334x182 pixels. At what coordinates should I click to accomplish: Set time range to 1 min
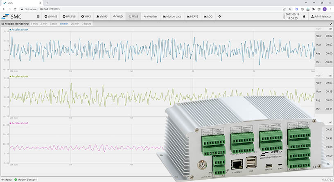pyautogui.click(x=34, y=24)
